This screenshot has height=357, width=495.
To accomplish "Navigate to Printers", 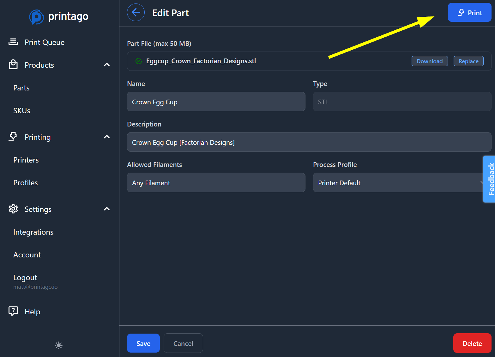I will (x=26, y=160).
